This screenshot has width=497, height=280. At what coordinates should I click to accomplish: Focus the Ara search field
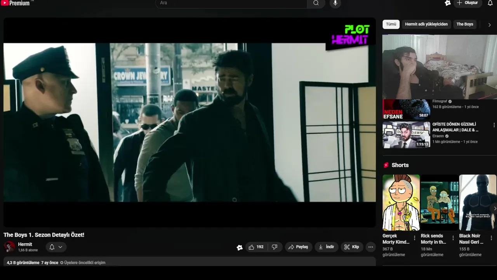(x=231, y=3)
